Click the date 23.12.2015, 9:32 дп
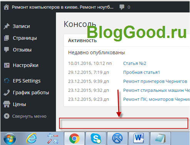190x145 pixels. [x=88, y=90]
